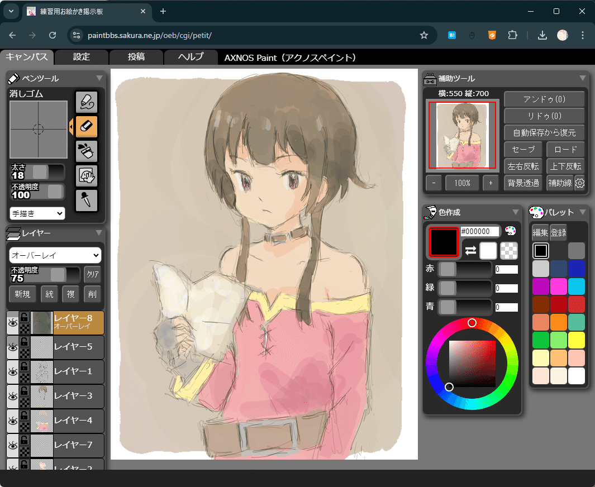
Task: Open the 手描き drawing mode dropdown
Action: [x=37, y=213]
